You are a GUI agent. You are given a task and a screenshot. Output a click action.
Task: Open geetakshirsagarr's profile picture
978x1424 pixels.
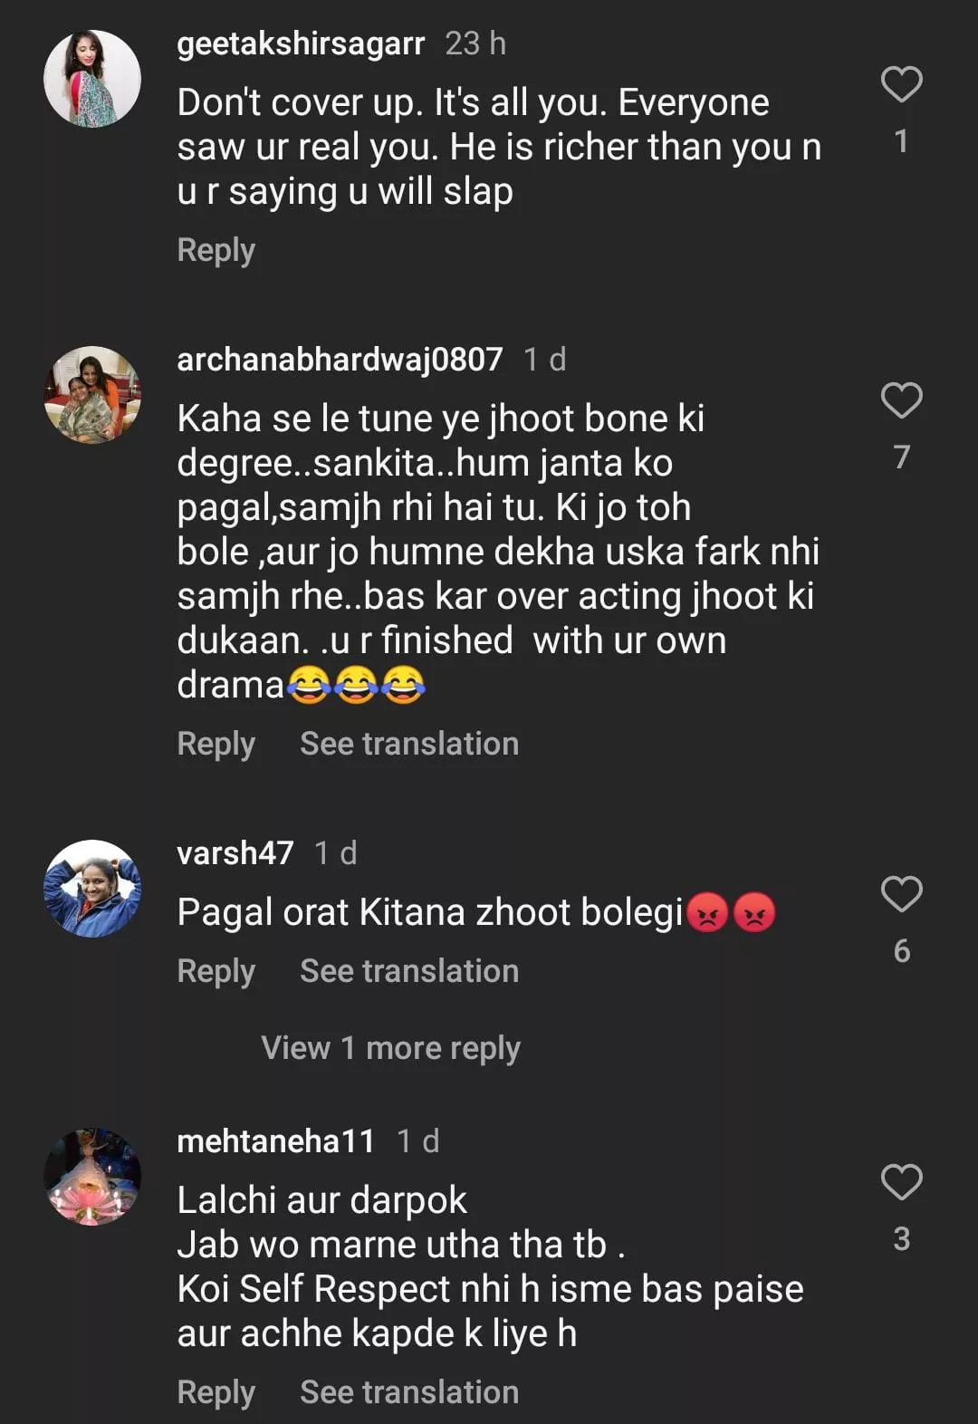[x=92, y=79]
